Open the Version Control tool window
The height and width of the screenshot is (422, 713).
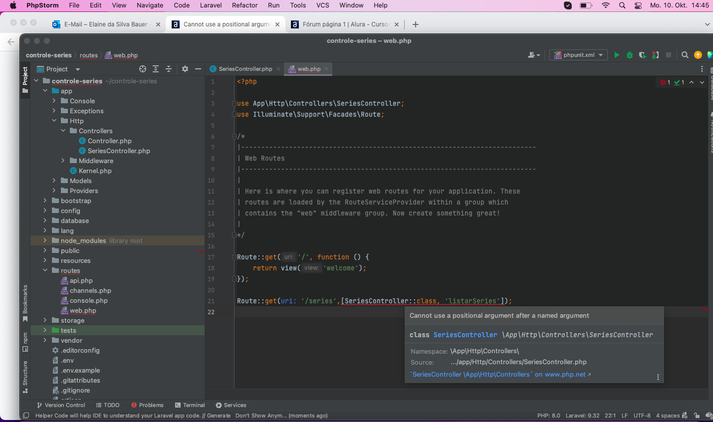[61, 405]
